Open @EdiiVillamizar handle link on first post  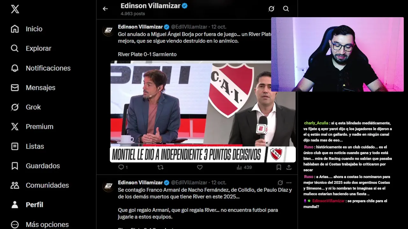pos(189,27)
